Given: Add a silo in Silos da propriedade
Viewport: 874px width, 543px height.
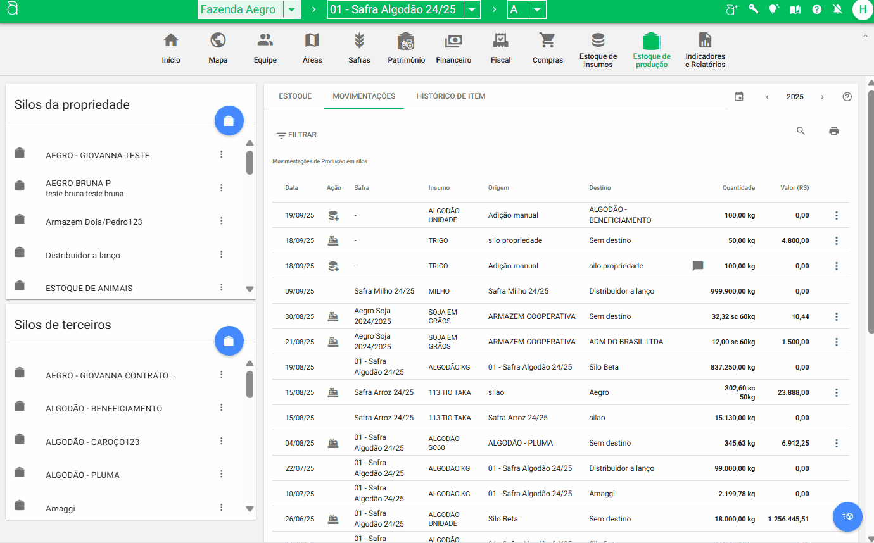Looking at the screenshot, I should point(229,121).
